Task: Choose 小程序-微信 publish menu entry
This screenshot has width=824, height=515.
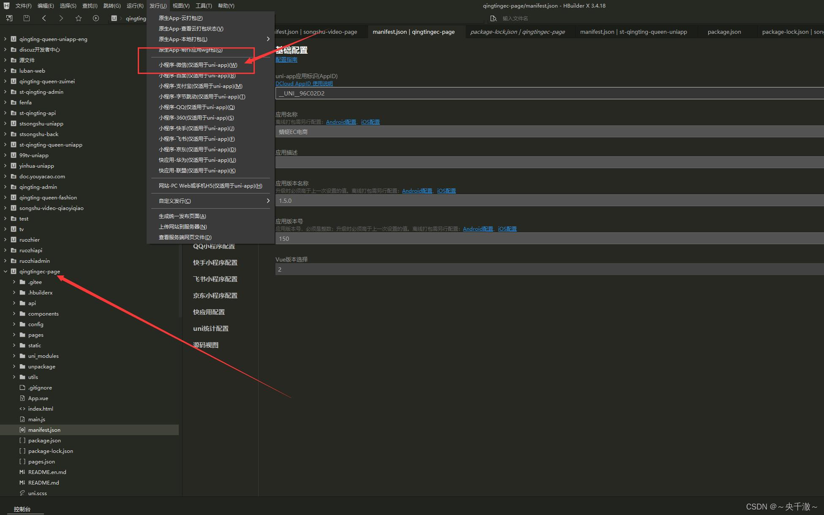Action: pyautogui.click(x=198, y=65)
